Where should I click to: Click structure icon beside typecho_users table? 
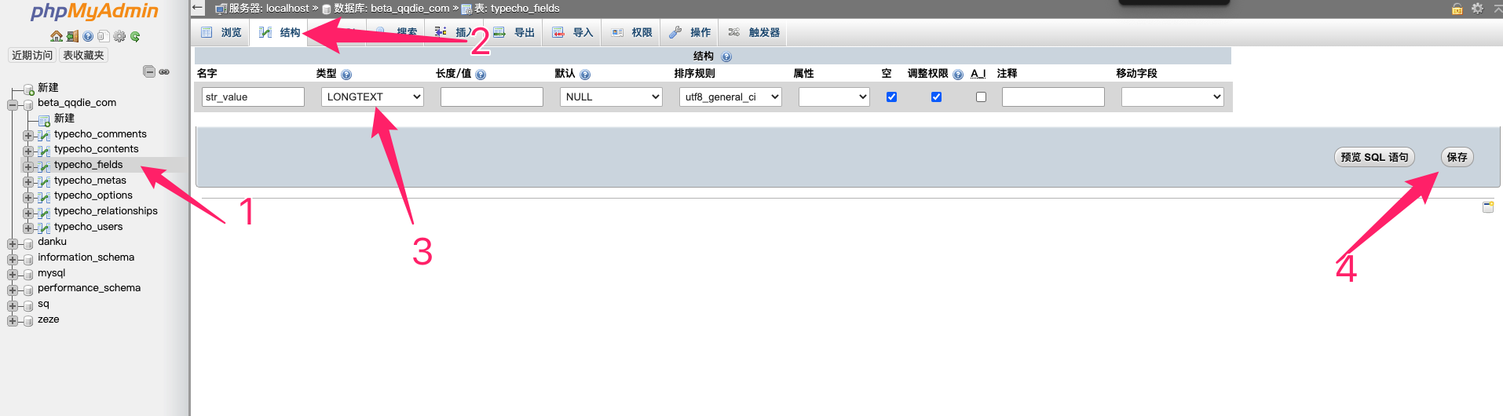point(43,228)
